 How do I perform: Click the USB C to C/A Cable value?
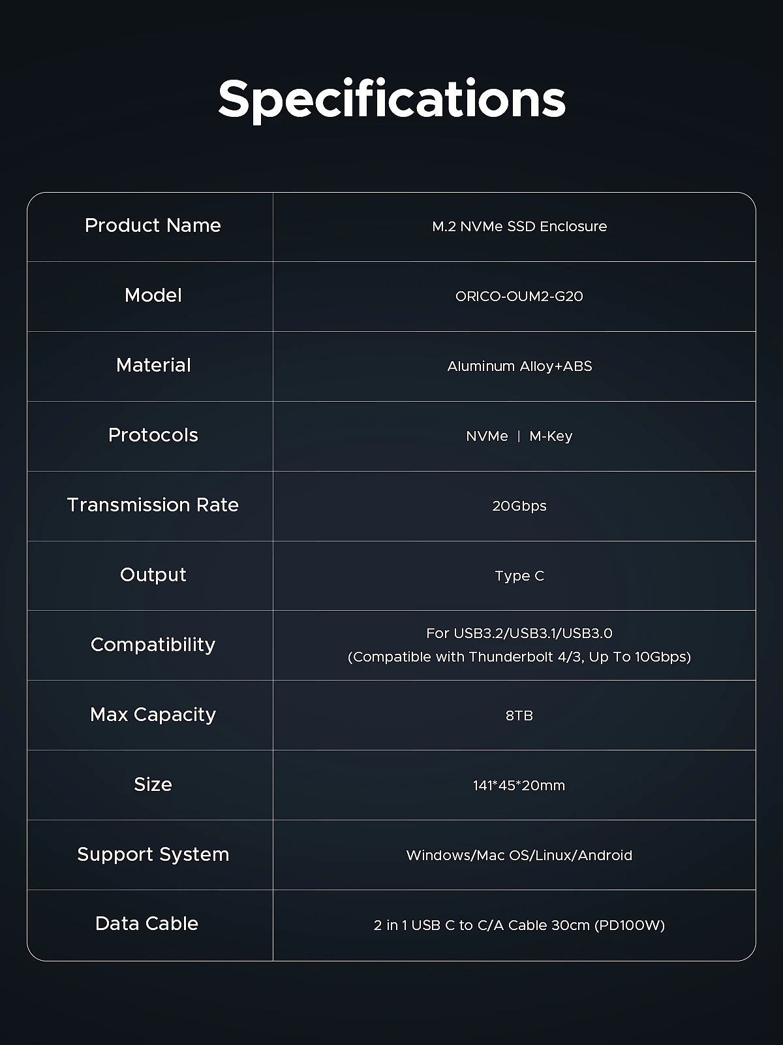519,925
